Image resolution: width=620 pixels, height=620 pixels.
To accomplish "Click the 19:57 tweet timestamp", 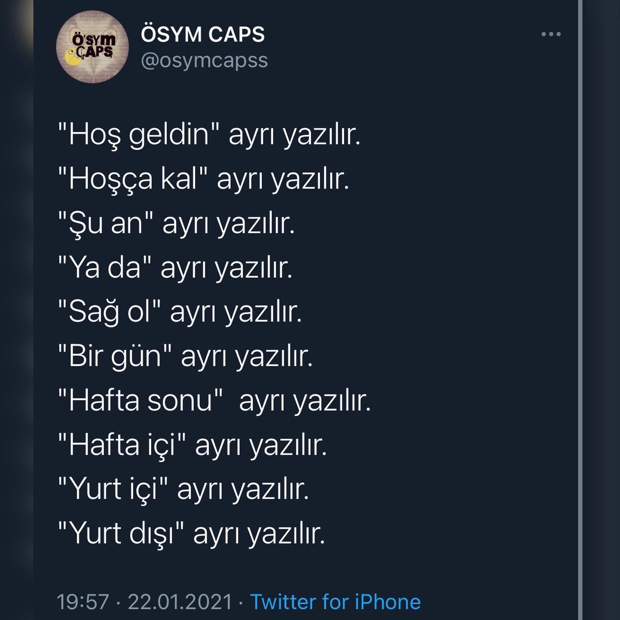I will point(83,601).
